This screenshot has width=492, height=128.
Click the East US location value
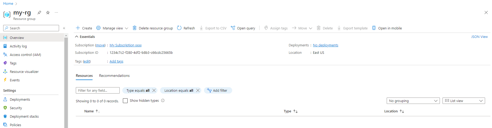pos(318,53)
